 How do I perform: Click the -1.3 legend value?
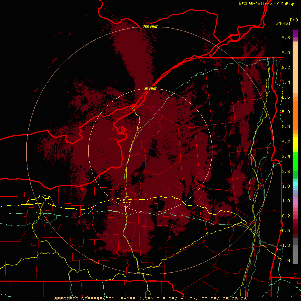pyautogui.click(x=285, y=245)
